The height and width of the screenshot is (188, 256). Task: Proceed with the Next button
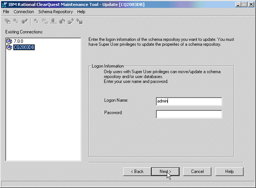pos(165,172)
